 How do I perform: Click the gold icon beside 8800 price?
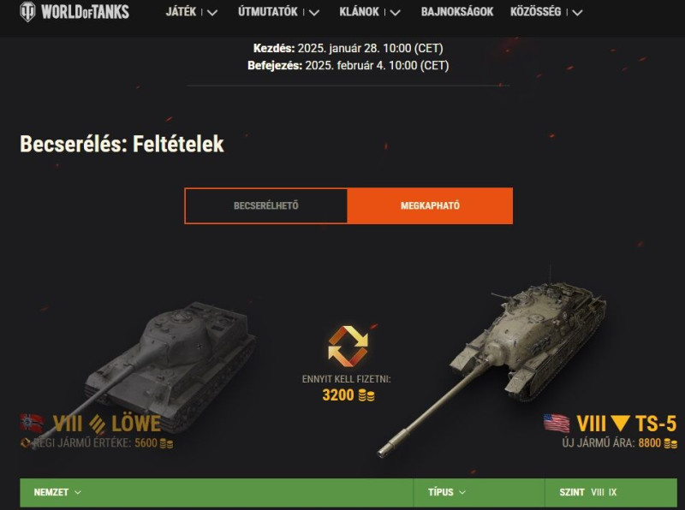click(x=670, y=443)
